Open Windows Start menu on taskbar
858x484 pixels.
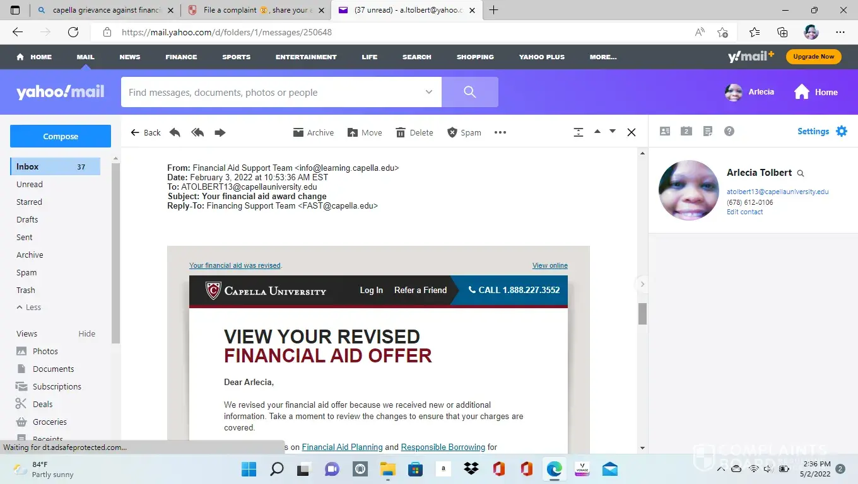[x=249, y=469]
